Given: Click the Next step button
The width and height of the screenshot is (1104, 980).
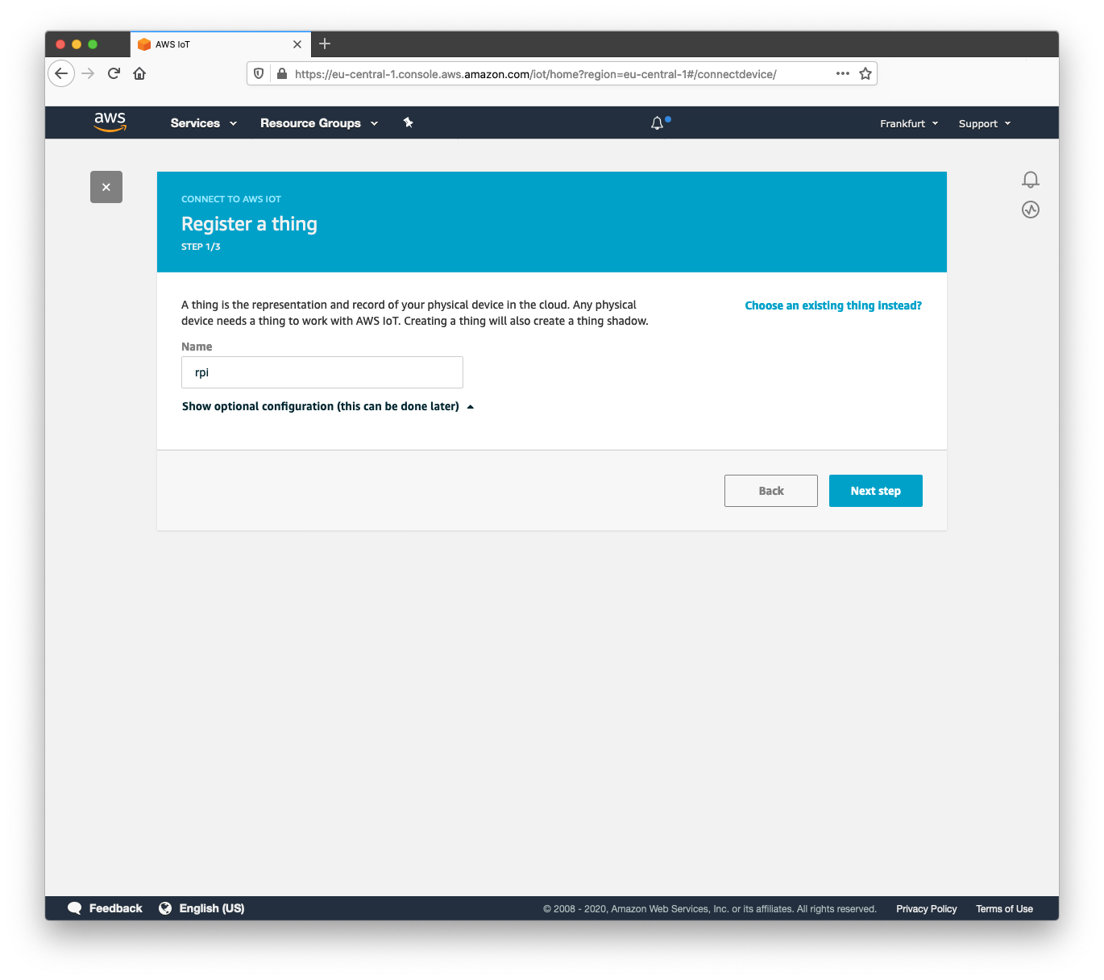Looking at the screenshot, I should (875, 490).
